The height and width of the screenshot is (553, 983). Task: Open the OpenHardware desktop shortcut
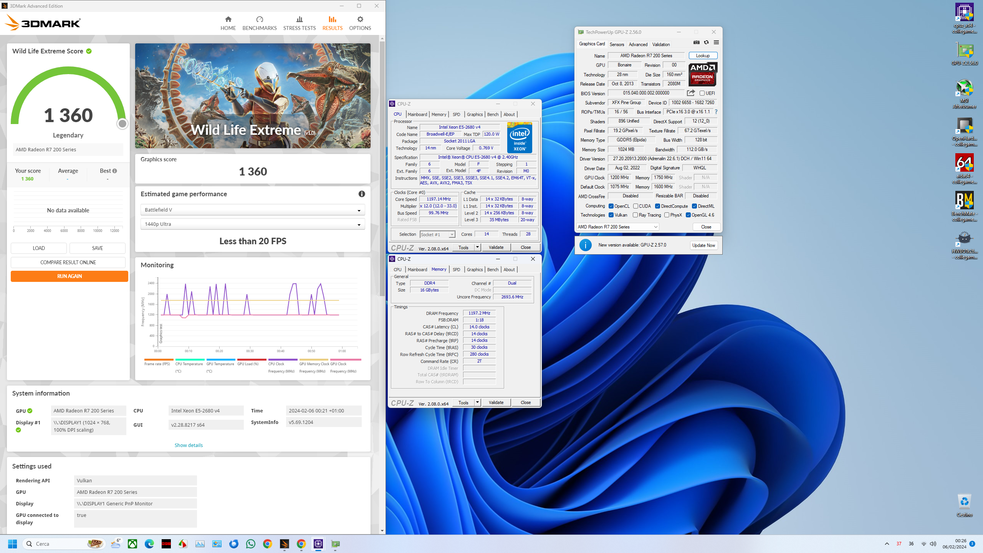pos(964,132)
